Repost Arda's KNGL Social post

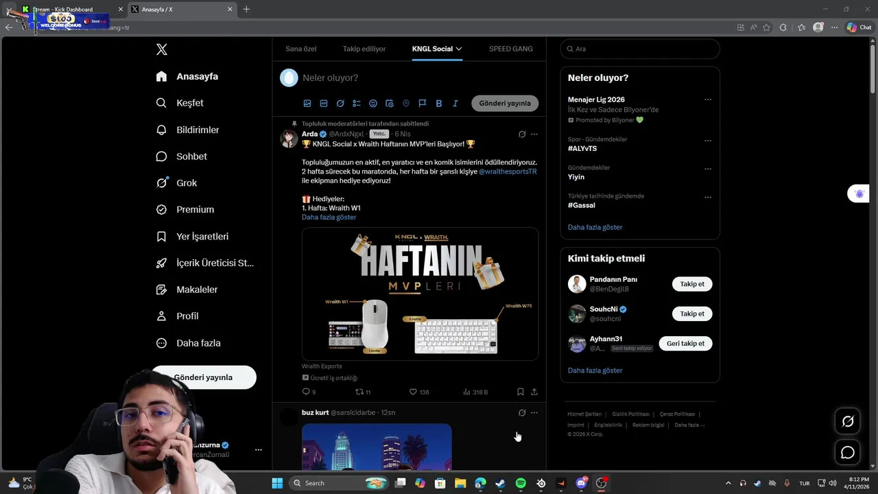click(x=363, y=392)
